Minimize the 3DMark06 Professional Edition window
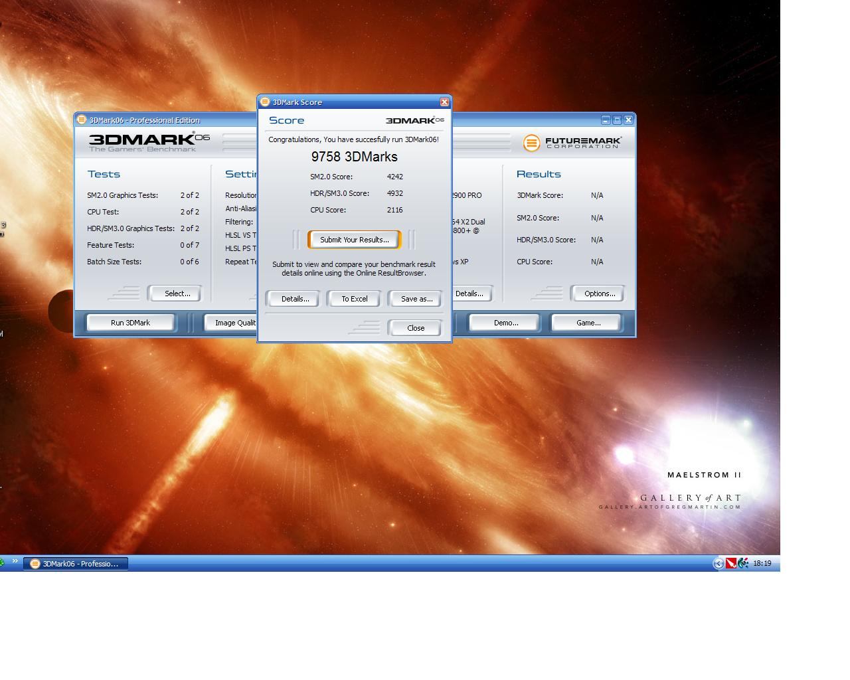This screenshot has width=850, height=680. (x=606, y=120)
